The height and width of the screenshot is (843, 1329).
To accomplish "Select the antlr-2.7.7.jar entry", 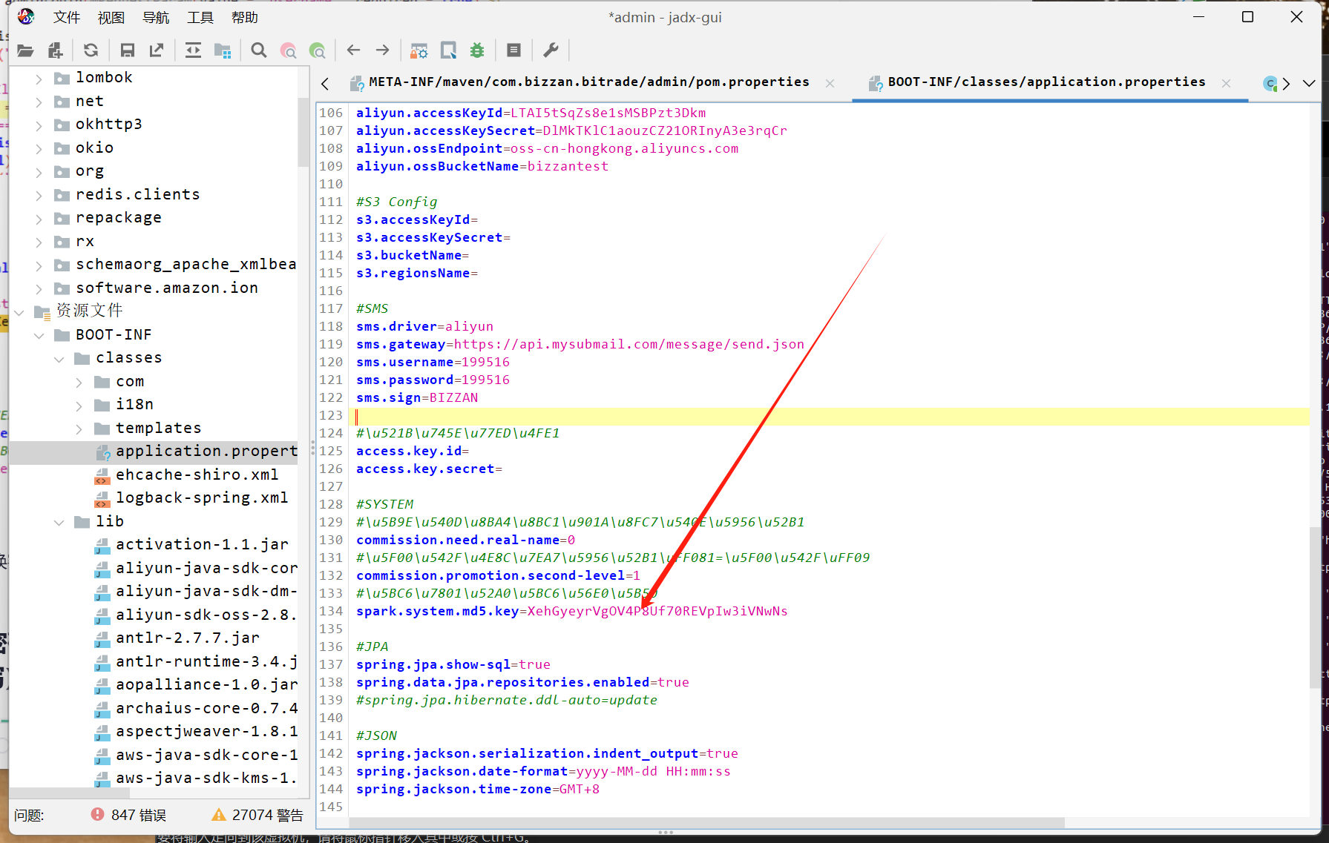I will click(x=177, y=638).
